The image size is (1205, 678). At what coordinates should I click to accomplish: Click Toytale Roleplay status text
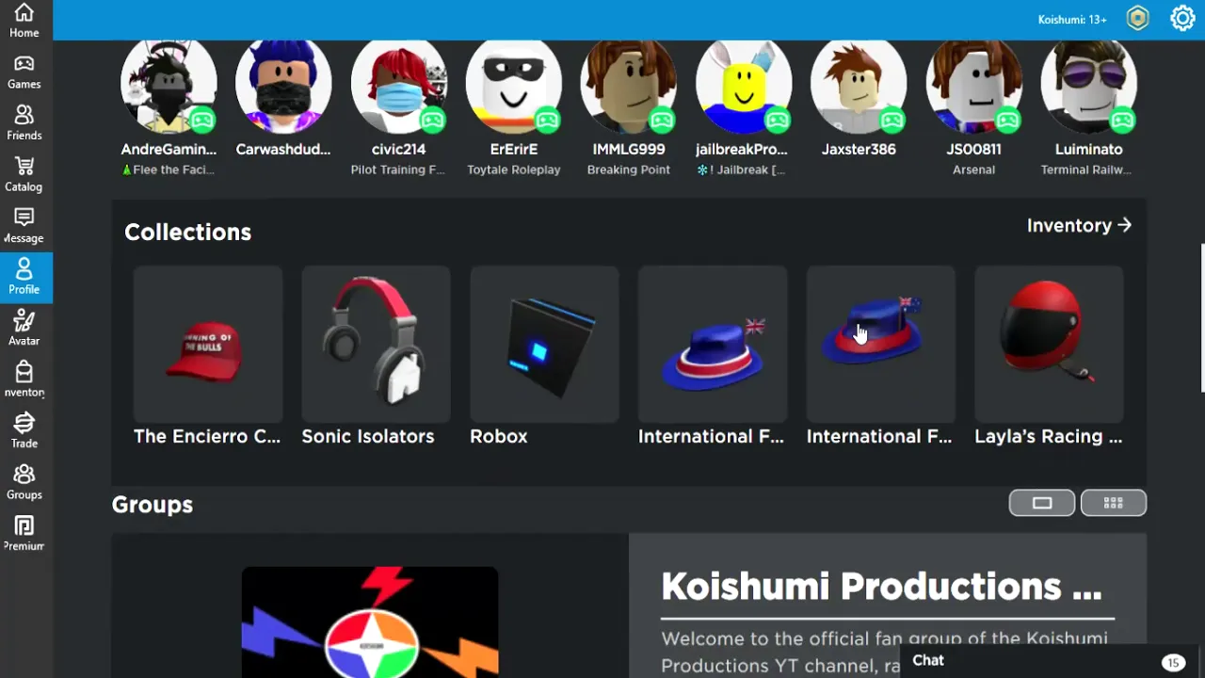tap(514, 169)
